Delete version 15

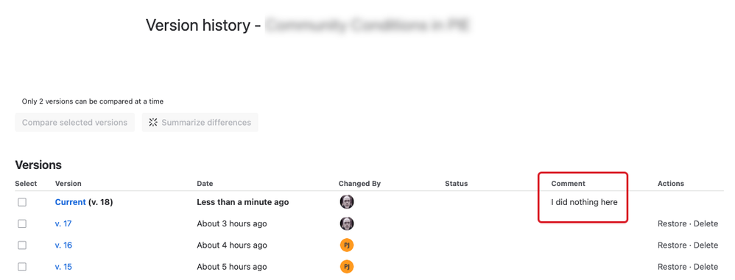(706, 267)
